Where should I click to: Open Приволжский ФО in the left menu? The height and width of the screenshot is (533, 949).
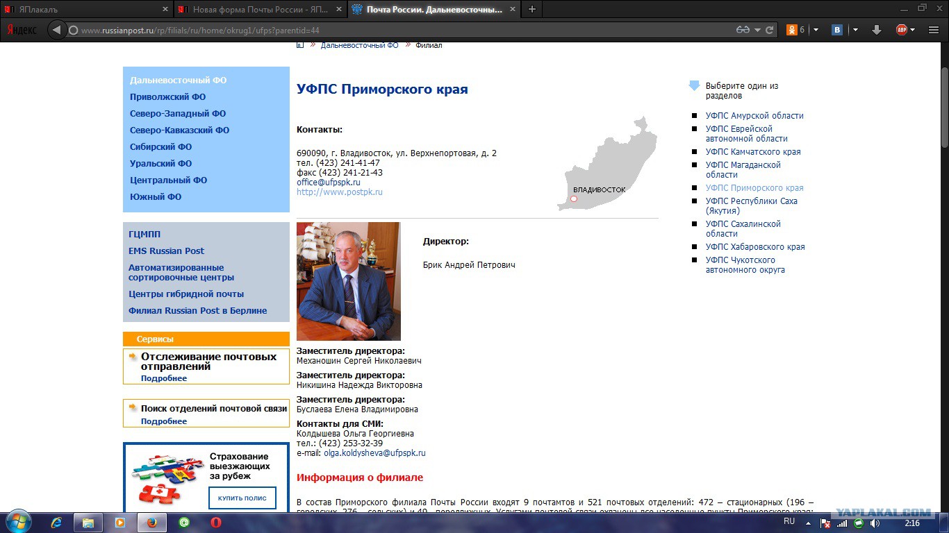(167, 97)
